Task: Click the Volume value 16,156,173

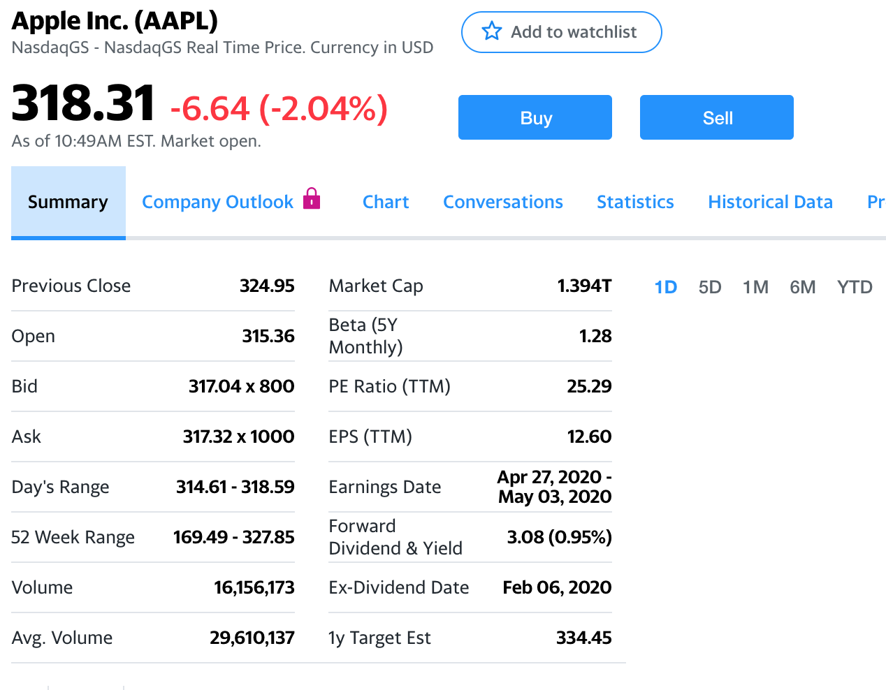Action: 254,587
